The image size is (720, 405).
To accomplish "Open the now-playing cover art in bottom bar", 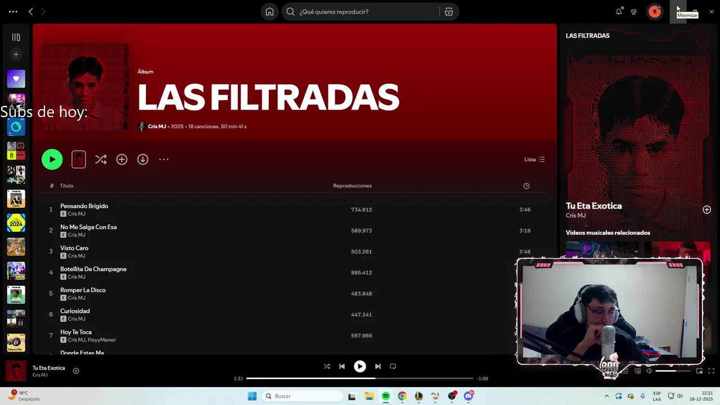I will [16, 371].
